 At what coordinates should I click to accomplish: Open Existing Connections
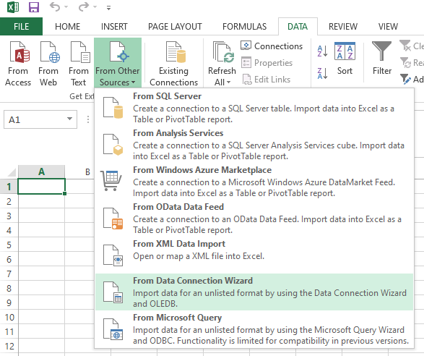pos(173,64)
